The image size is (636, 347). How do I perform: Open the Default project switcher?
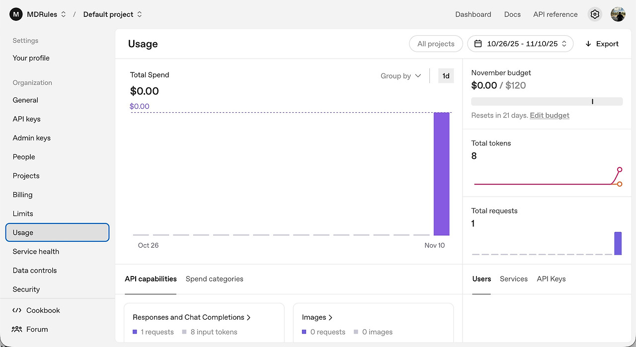coord(113,14)
